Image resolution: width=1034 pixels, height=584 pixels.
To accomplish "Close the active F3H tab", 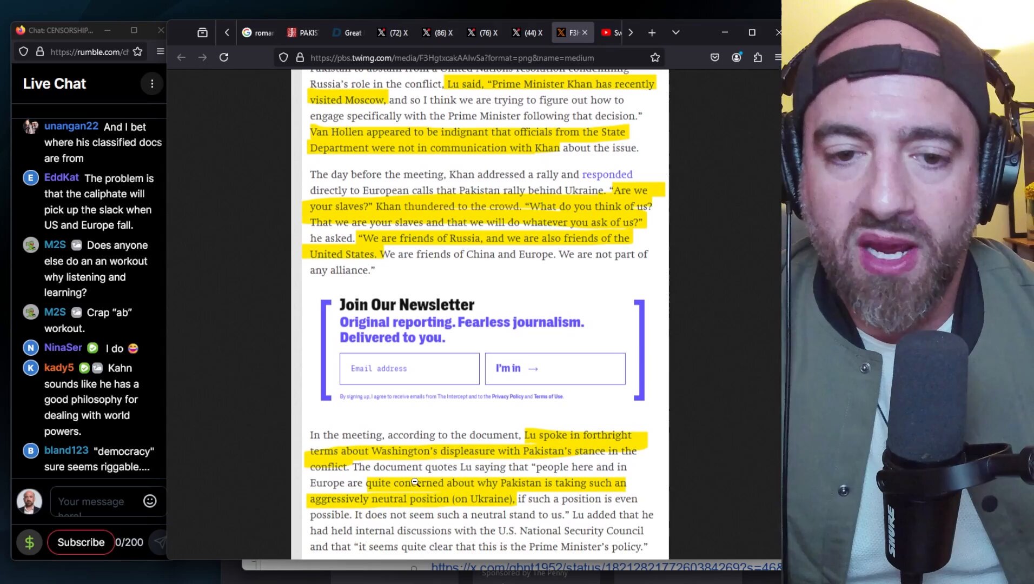I will point(585,32).
